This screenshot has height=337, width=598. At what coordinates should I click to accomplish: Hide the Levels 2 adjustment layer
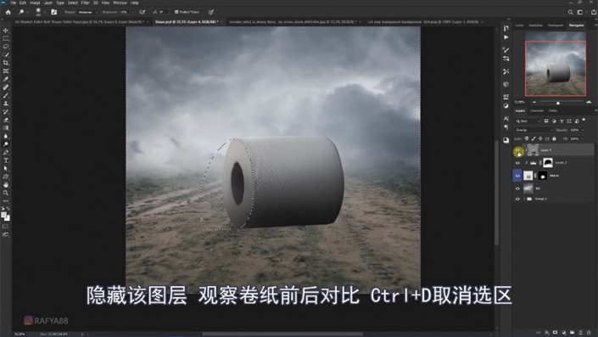pyautogui.click(x=517, y=163)
